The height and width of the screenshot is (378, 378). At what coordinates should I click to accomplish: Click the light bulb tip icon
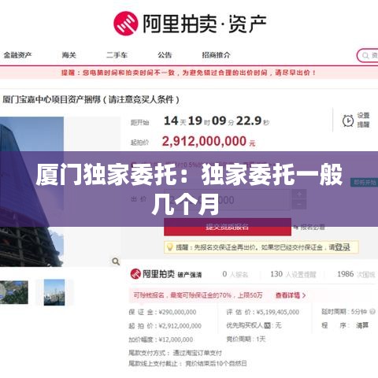(170, 247)
